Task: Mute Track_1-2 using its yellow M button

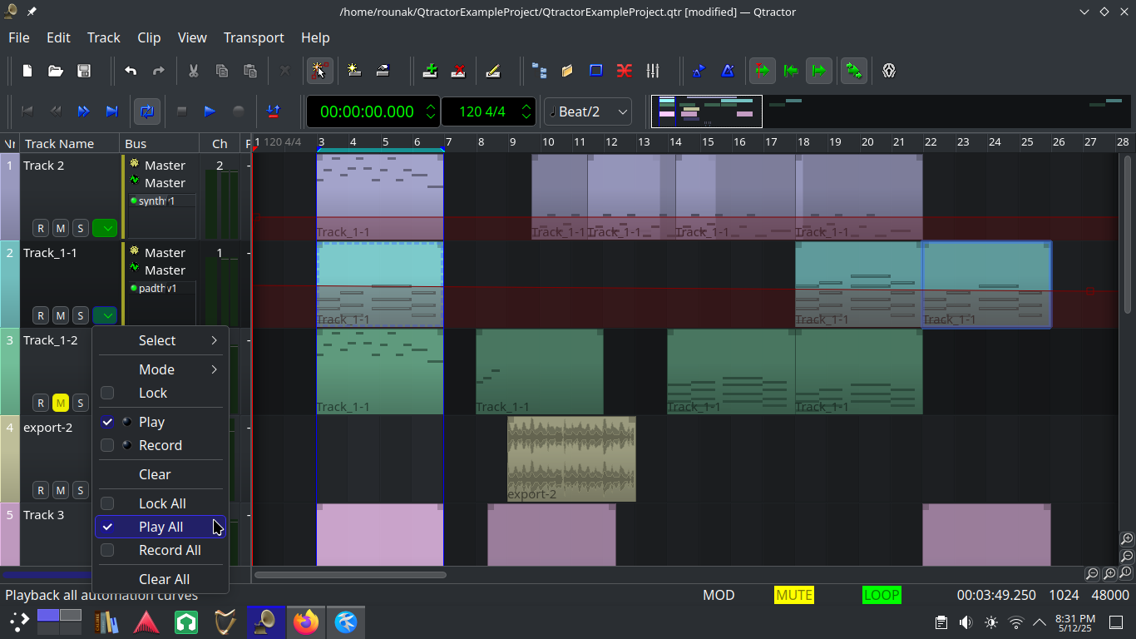Action: (x=60, y=402)
